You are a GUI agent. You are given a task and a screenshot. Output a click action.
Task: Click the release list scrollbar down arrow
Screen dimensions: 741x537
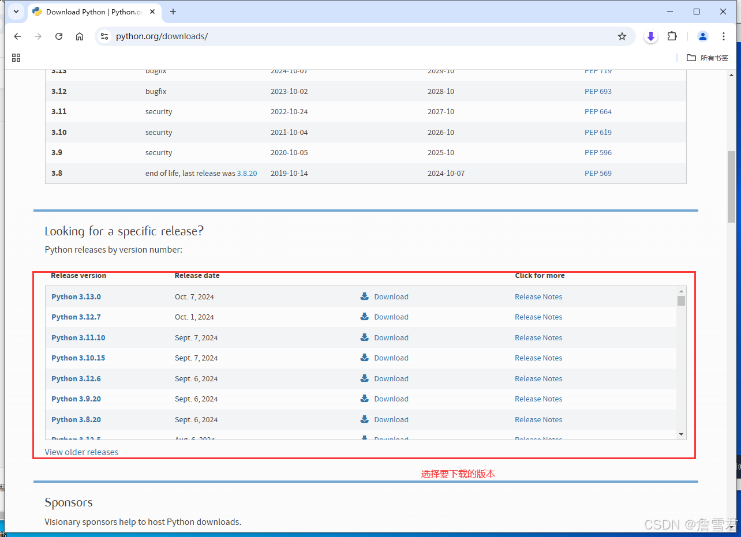682,434
